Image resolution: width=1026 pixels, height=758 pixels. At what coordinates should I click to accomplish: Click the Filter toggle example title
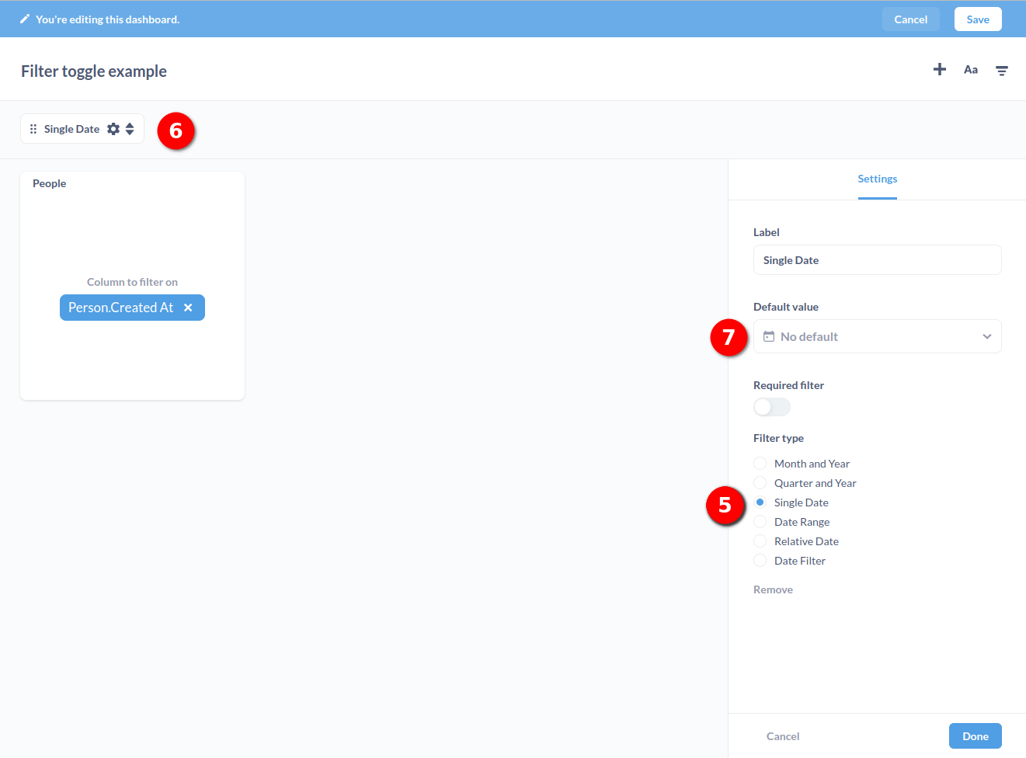click(94, 71)
